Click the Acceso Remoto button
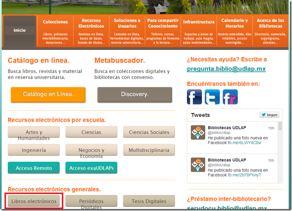 point(33,168)
